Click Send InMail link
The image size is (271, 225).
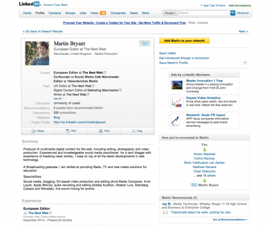pos(167,53)
